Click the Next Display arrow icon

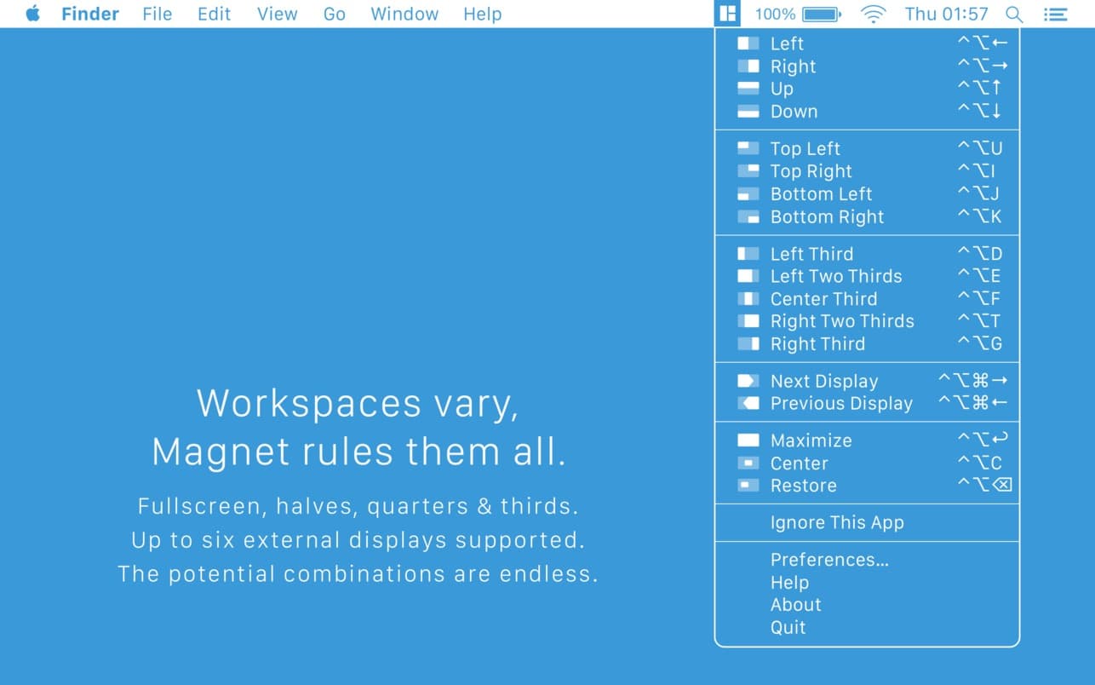pos(749,381)
